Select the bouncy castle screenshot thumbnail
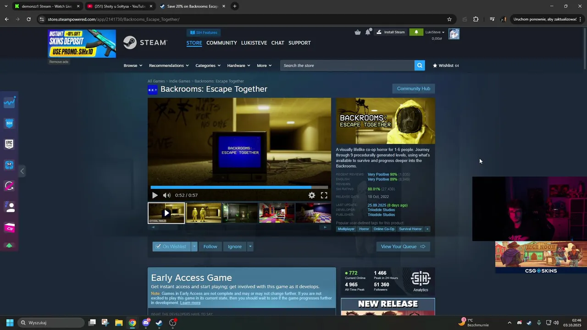 277,213
